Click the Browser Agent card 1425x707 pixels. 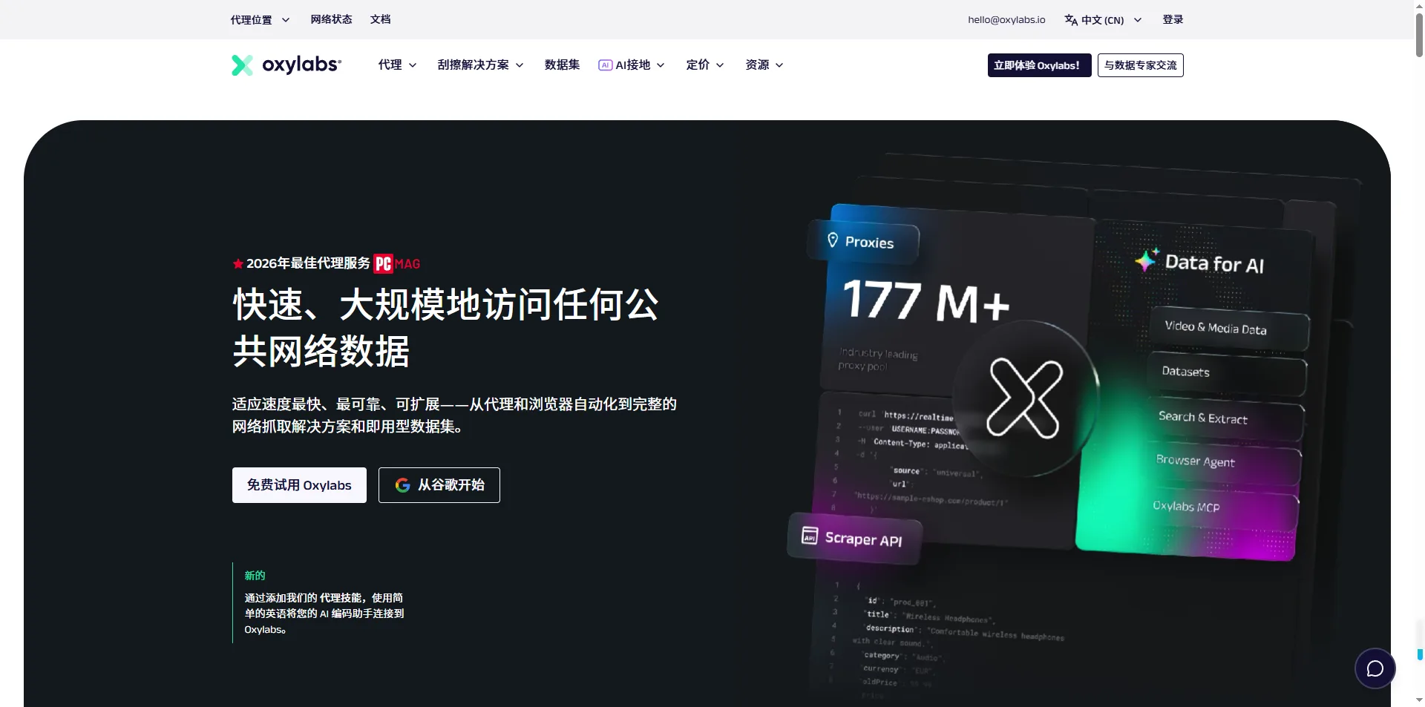click(1223, 462)
